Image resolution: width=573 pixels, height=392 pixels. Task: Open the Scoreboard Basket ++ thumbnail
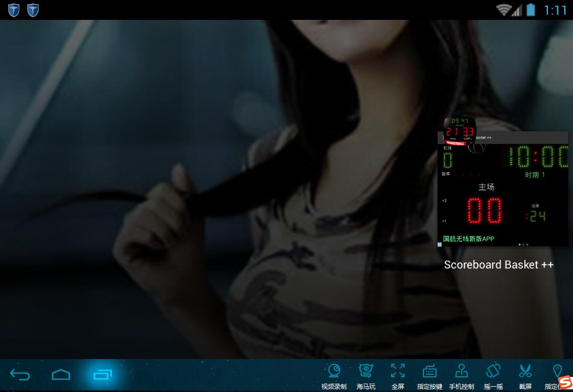(x=502, y=194)
